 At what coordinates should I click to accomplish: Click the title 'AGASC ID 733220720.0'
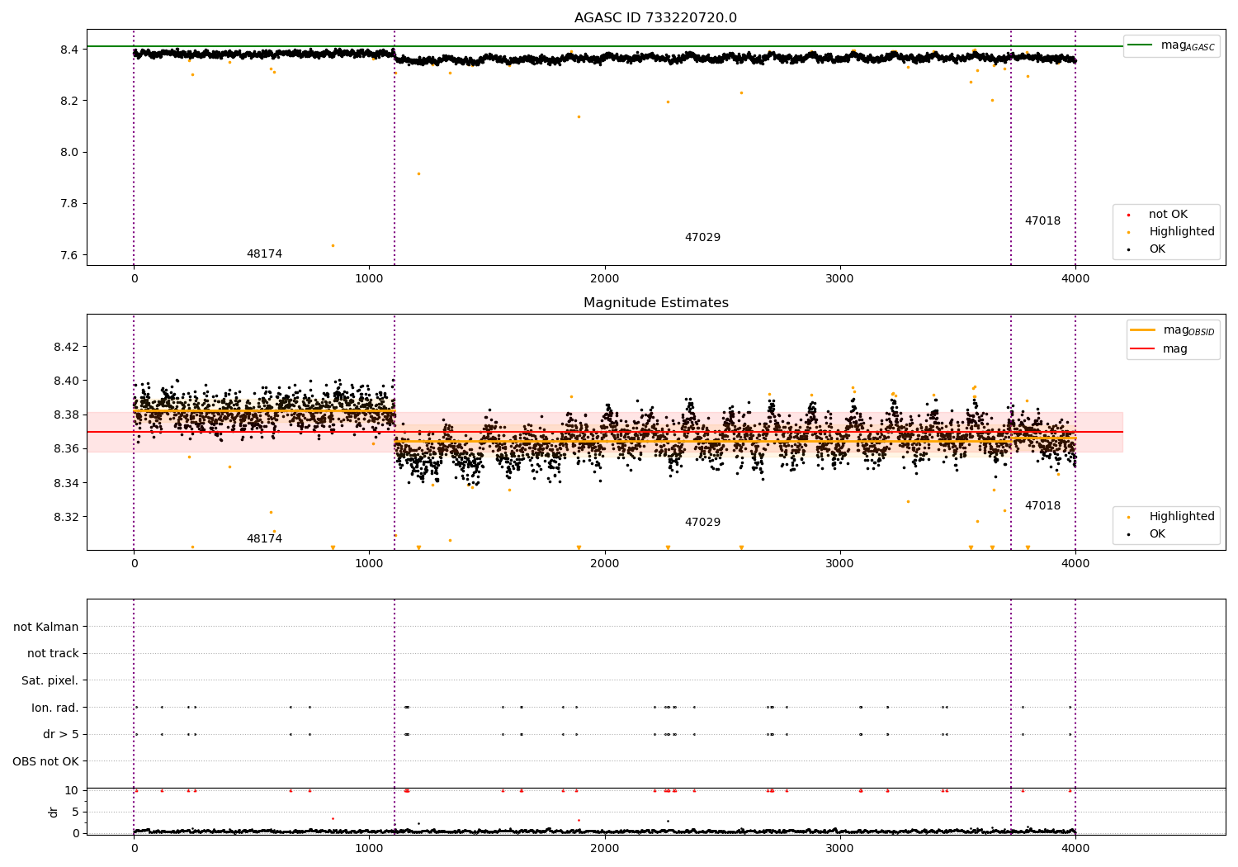(x=655, y=18)
